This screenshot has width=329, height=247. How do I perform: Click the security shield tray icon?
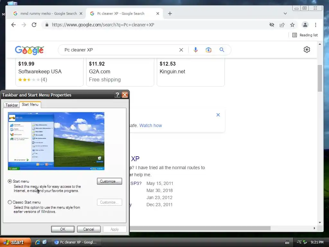coord(305,242)
